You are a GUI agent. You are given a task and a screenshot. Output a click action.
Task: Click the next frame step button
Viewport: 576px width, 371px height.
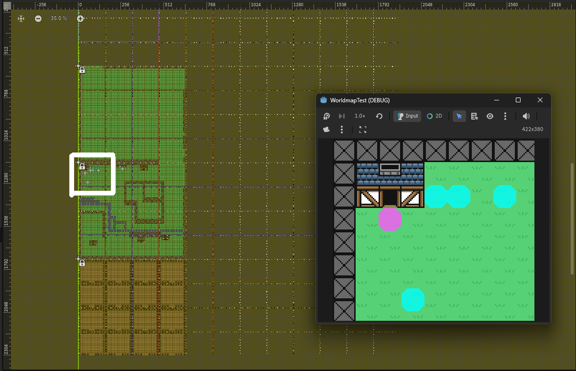click(x=342, y=116)
